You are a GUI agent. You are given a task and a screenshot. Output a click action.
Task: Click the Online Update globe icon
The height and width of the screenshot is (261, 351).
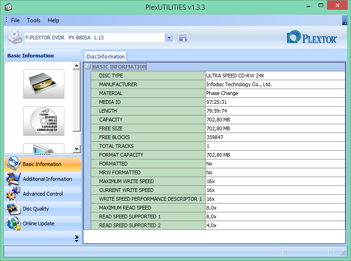coord(13,223)
